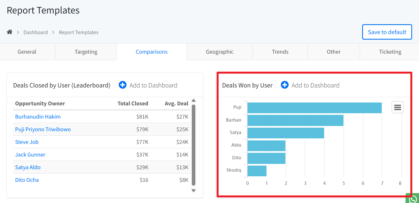419x203 pixels.
Task: Click plus icon beside Deals Closed leaderboard
Action: 123,85
